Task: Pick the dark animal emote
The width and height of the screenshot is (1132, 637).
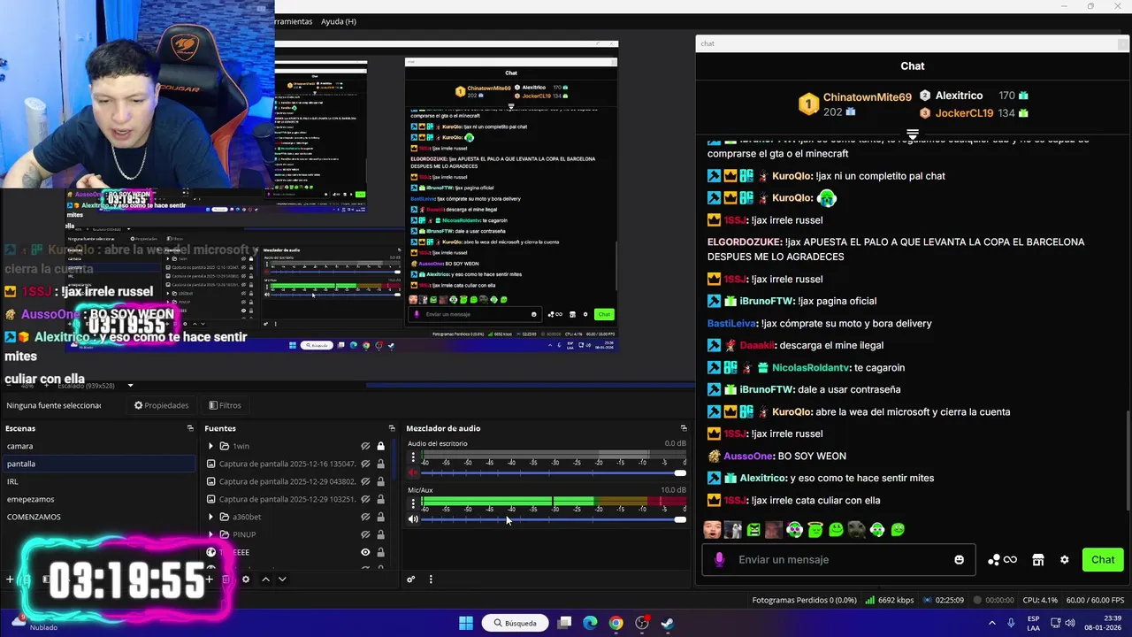Action: point(856,530)
